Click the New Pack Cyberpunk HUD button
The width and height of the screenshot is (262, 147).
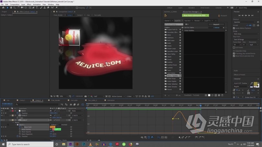pos(195,16)
